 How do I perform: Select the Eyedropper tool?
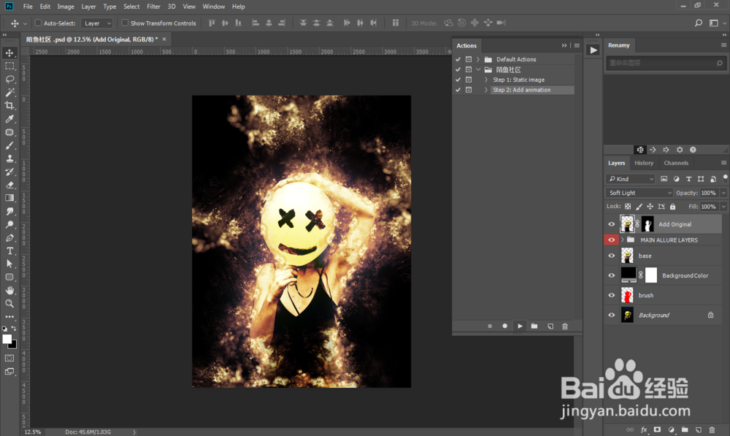pyautogui.click(x=9, y=119)
